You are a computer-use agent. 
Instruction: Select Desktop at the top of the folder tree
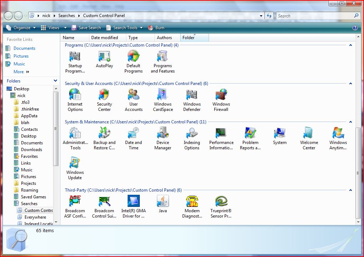[21, 89]
